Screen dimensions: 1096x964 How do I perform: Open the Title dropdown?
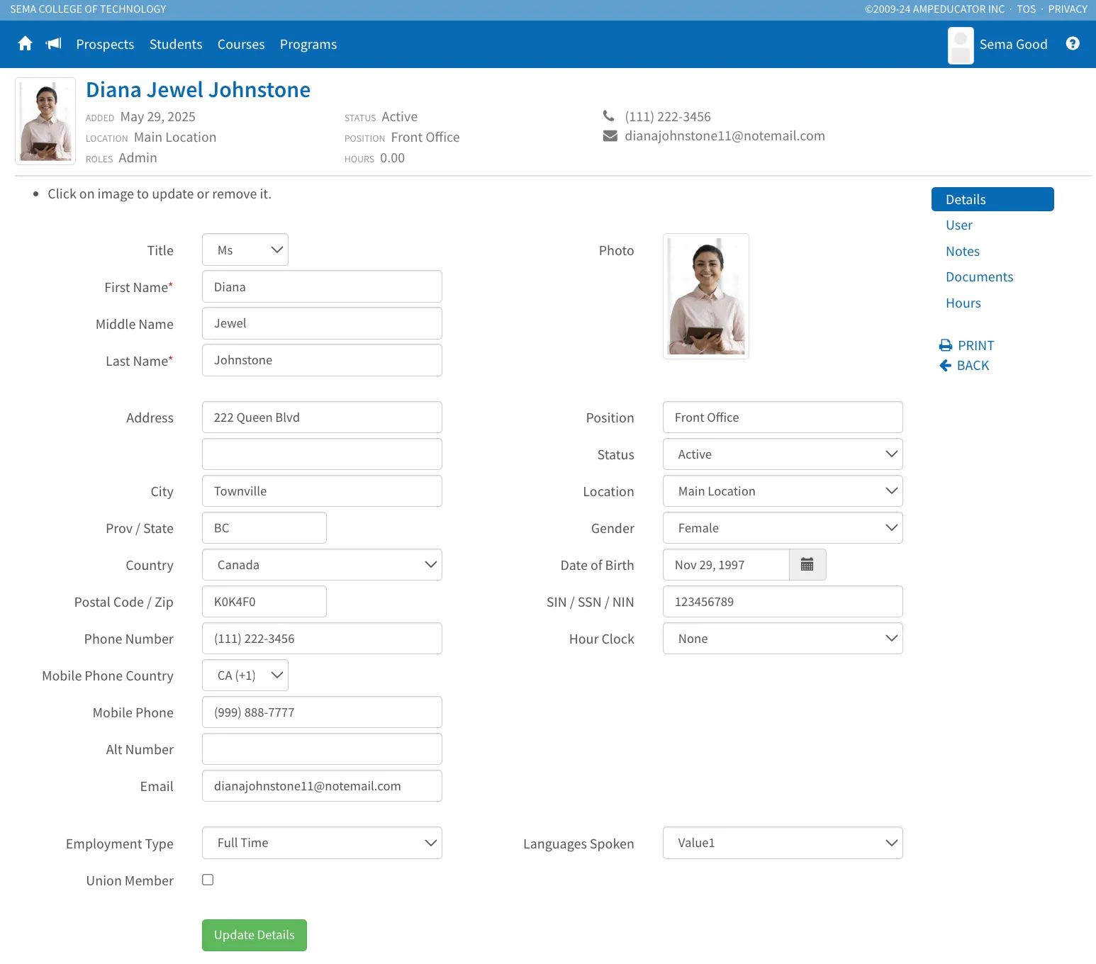245,250
